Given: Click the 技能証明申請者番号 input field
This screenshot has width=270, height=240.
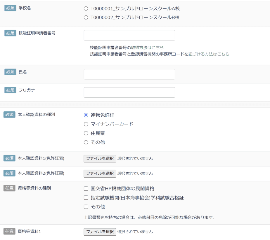Looking at the screenshot, I should pyautogui.click(x=129, y=35).
